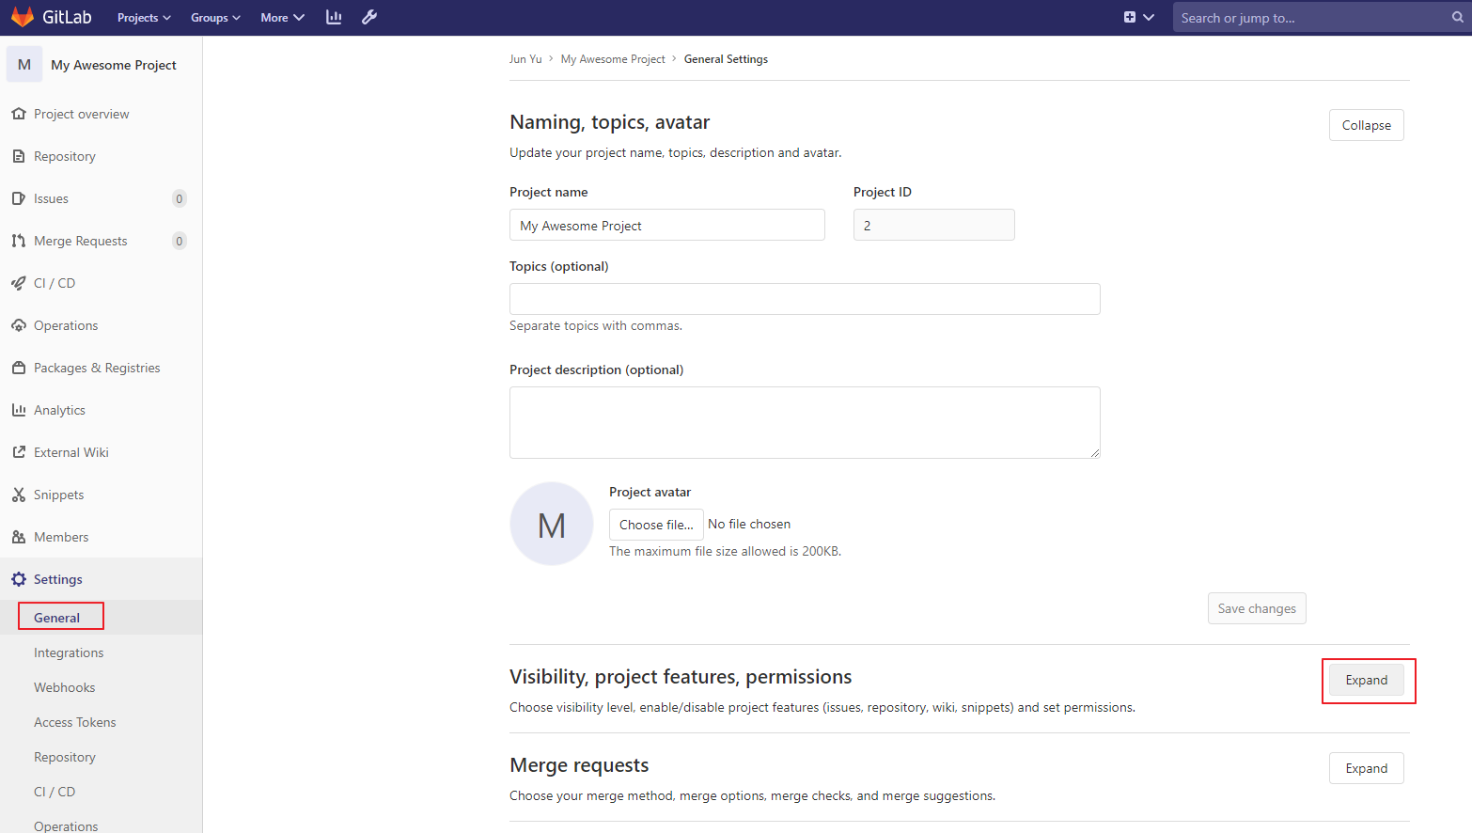Click the search magnifier icon
Viewport: 1472px width, 833px height.
point(1457,17)
